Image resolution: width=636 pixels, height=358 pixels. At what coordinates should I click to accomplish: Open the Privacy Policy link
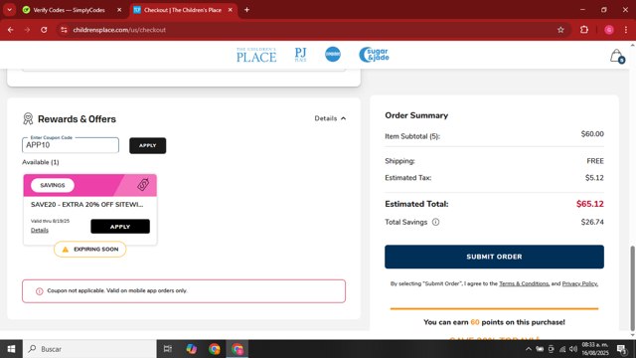[579, 283]
